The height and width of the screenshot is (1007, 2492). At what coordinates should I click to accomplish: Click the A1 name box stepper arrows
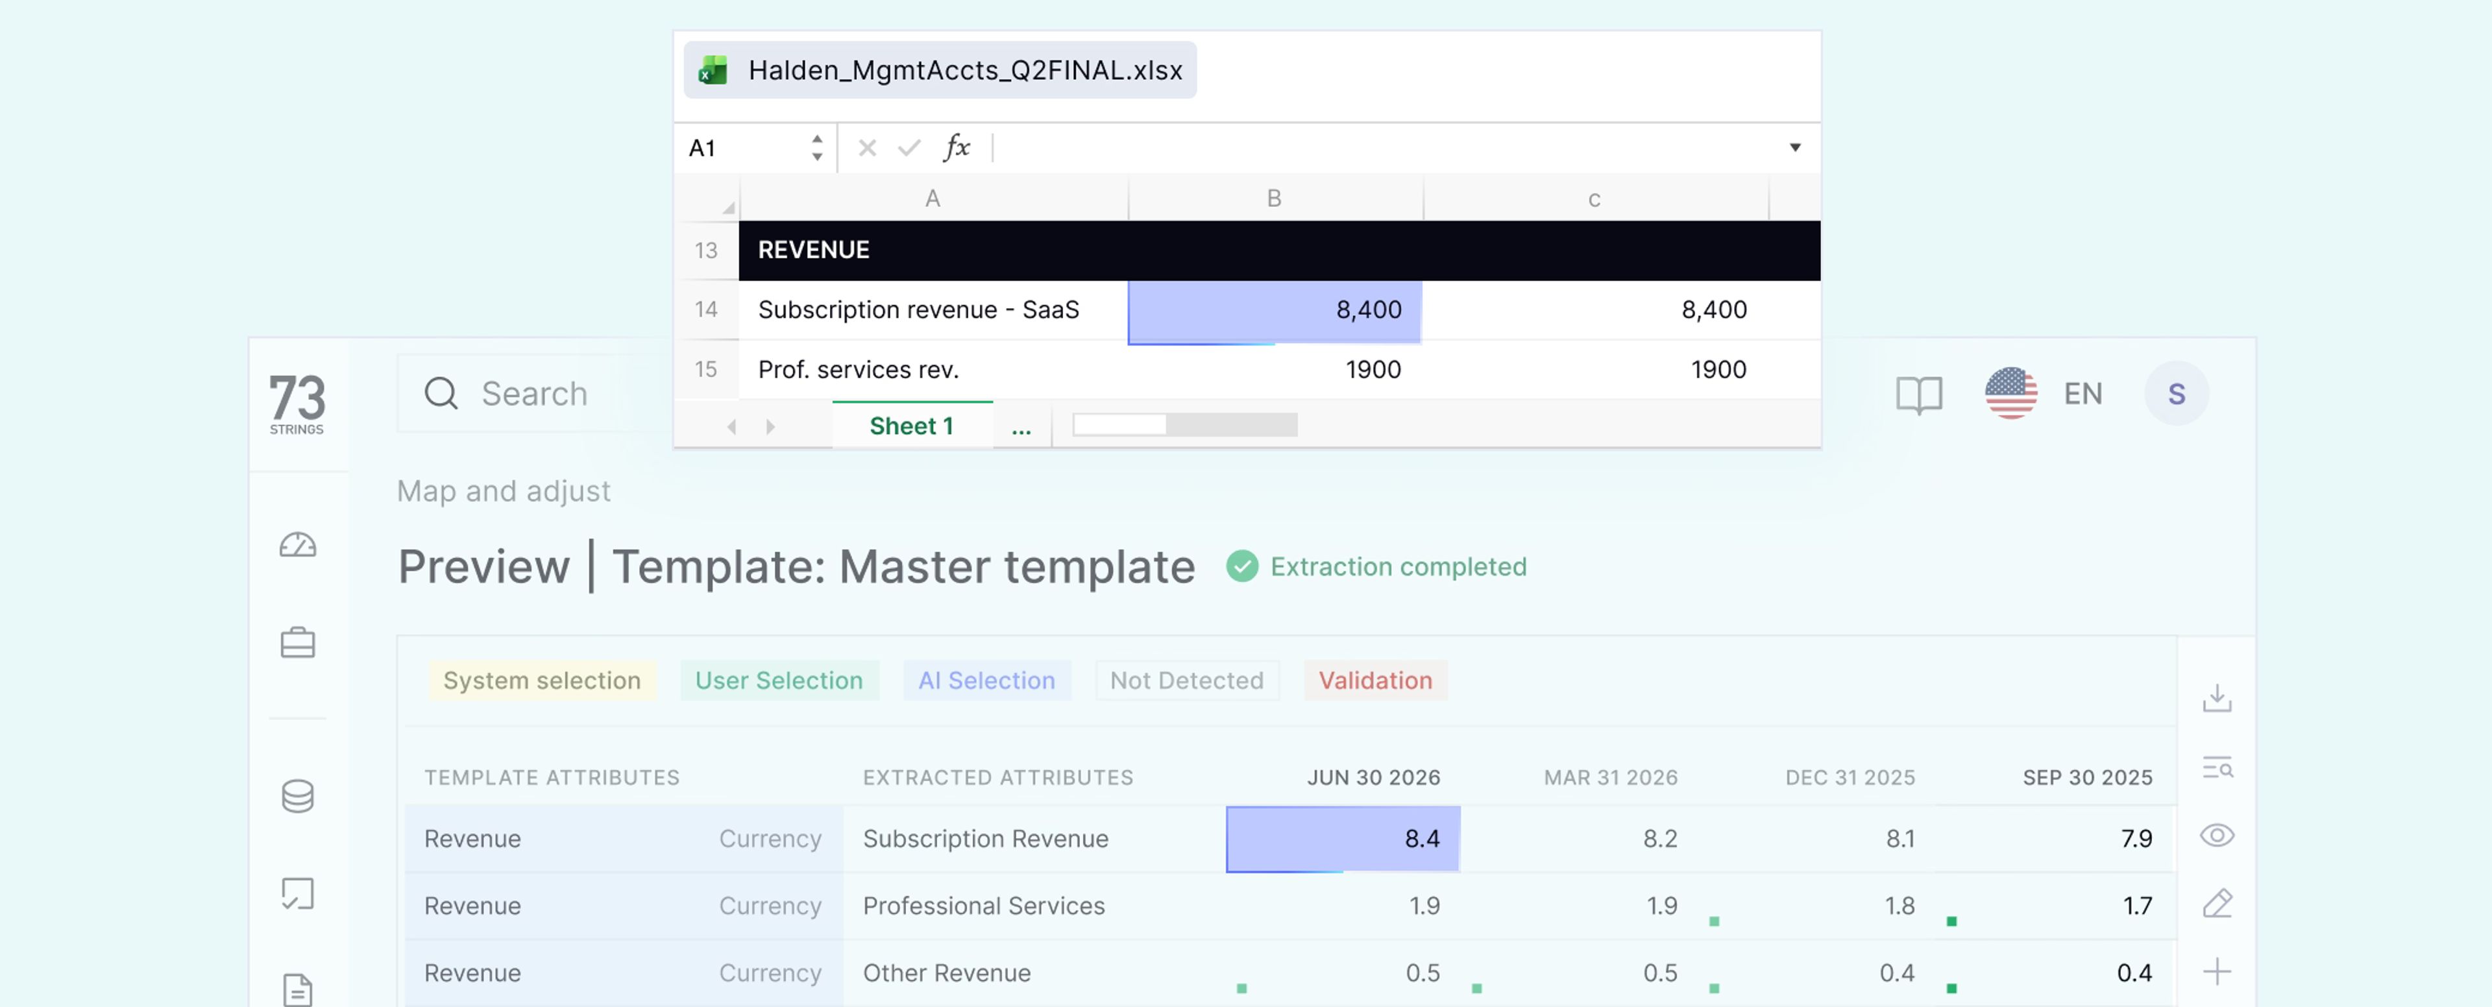coord(816,147)
